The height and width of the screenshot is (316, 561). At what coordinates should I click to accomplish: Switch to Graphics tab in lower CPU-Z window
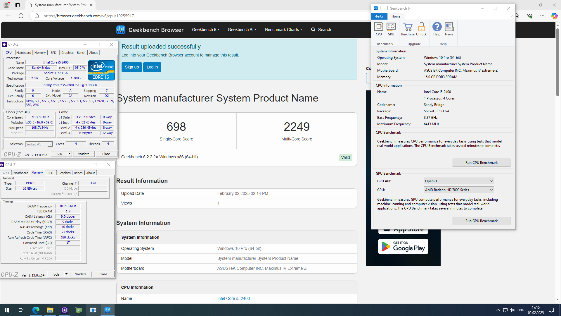(65, 173)
